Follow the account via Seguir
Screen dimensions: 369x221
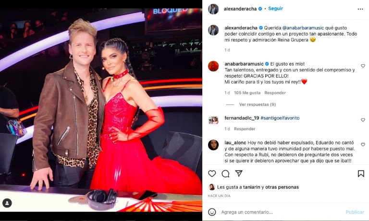275,9
